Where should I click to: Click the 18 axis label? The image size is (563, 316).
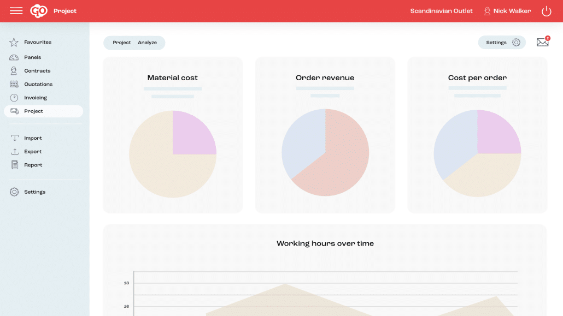[126, 283]
